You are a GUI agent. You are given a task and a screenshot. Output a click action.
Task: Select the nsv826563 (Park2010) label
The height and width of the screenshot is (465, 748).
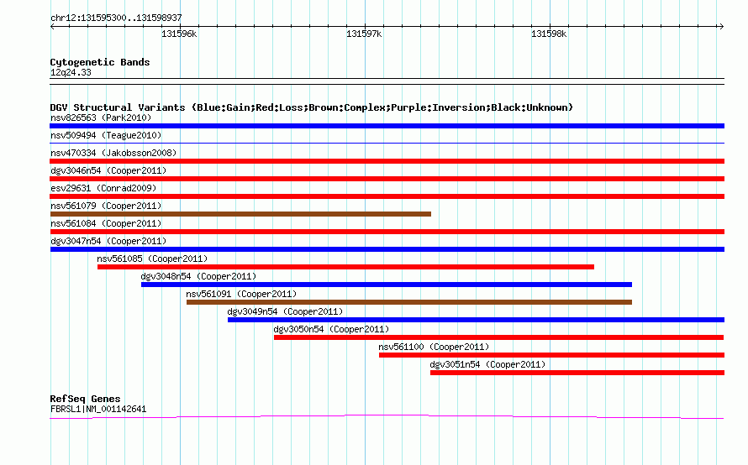[101, 118]
